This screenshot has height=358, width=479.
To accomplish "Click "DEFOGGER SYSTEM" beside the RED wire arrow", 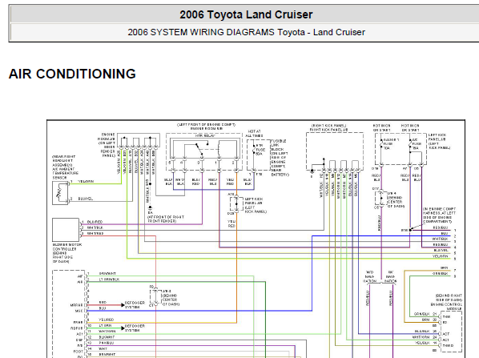I will tap(135, 305).
